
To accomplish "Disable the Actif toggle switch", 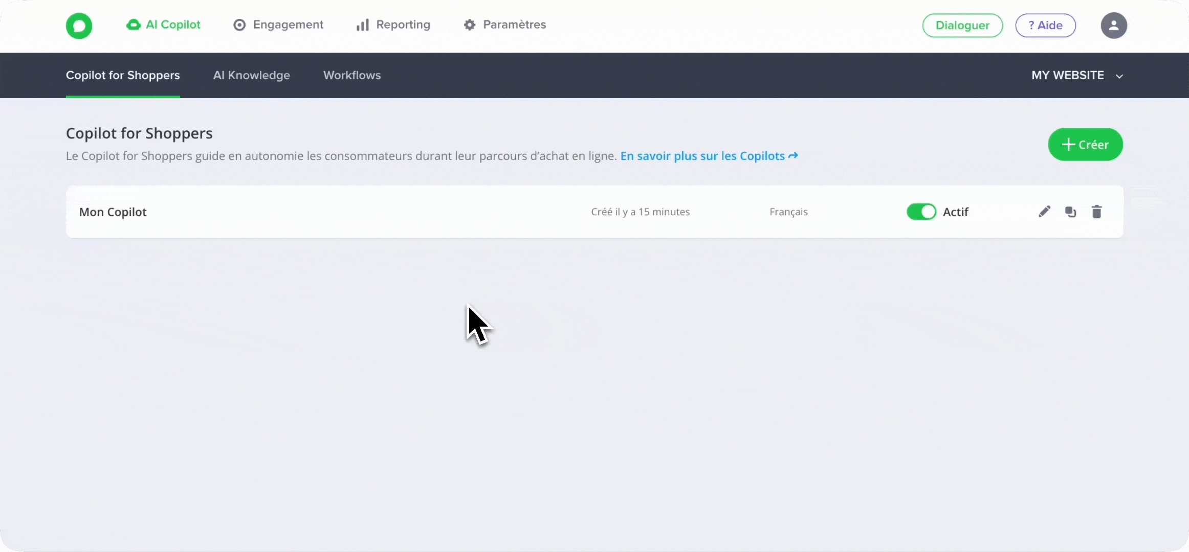I will pyautogui.click(x=921, y=212).
